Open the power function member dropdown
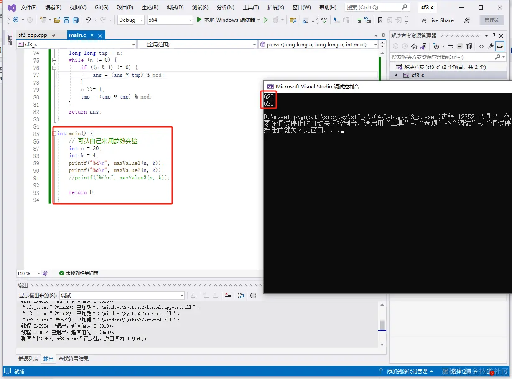This screenshot has height=379, width=512. click(318, 44)
